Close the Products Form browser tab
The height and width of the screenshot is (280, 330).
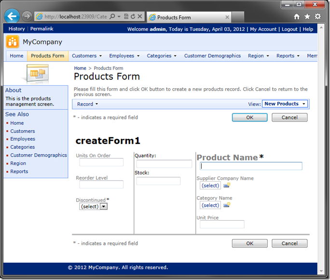227,17
